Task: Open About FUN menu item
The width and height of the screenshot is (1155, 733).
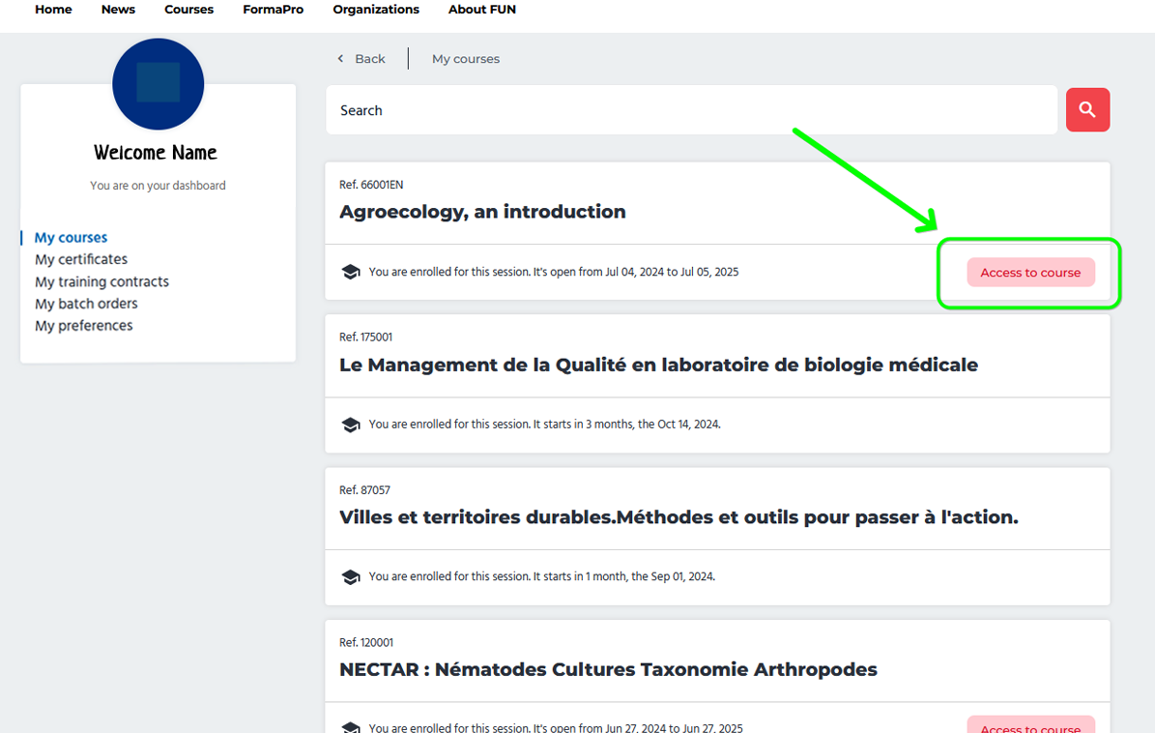Action: point(481,10)
